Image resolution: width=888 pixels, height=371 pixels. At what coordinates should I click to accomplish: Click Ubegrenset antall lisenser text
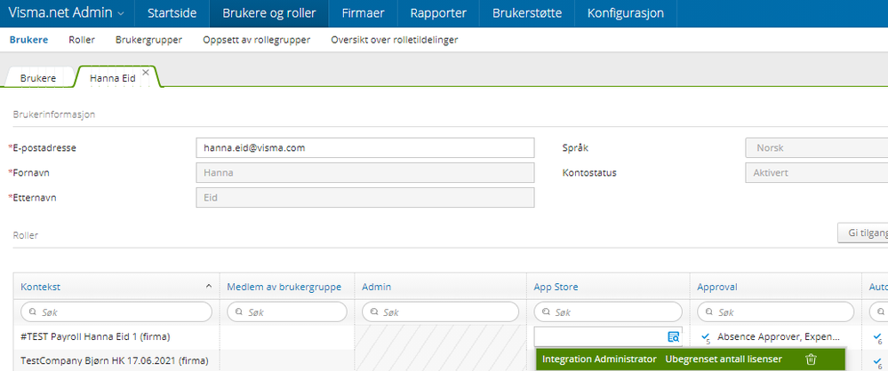[x=724, y=359]
